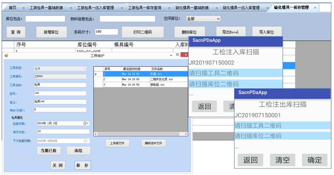Image resolution: width=334 pixels, height=175 pixels.
Task: Open the 检查日期 calendar dropdown
Action: coord(86,123)
